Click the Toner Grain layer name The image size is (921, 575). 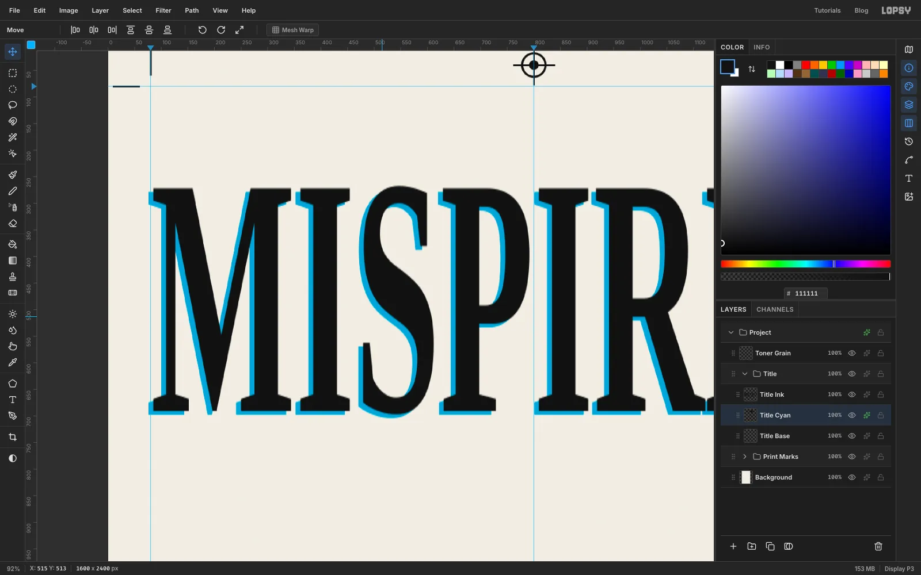[x=773, y=353]
